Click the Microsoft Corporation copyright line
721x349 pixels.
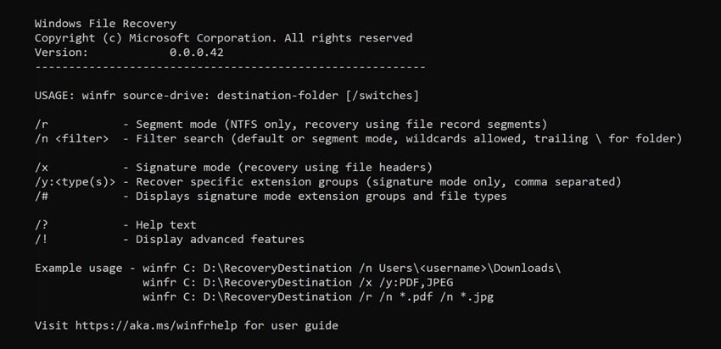coord(224,38)
